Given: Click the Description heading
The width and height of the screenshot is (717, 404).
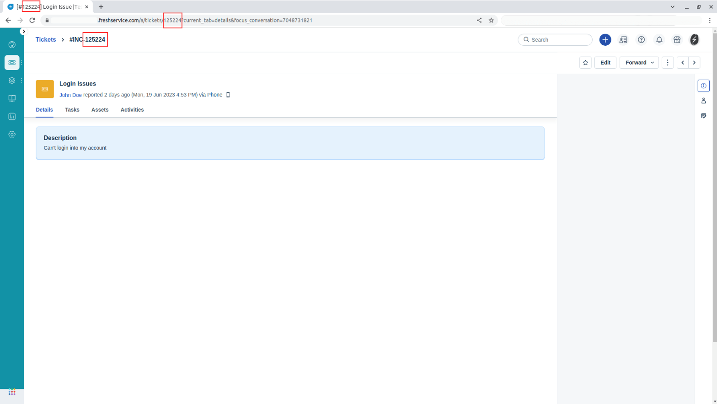Looking at the screenshot, I should tap(60, 138).
